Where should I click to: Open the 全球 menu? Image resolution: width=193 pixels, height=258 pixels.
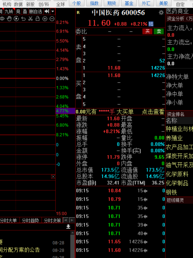[61, 4]
